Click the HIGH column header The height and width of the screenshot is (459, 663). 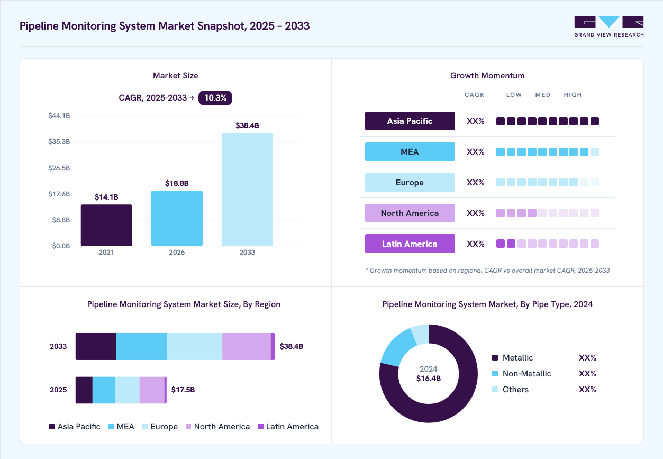[573, 95]
